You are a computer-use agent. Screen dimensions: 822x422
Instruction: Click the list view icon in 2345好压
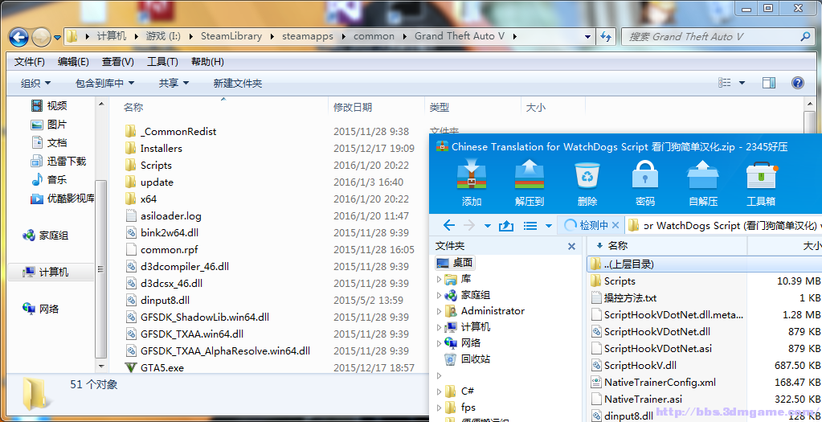coord(530,225)
